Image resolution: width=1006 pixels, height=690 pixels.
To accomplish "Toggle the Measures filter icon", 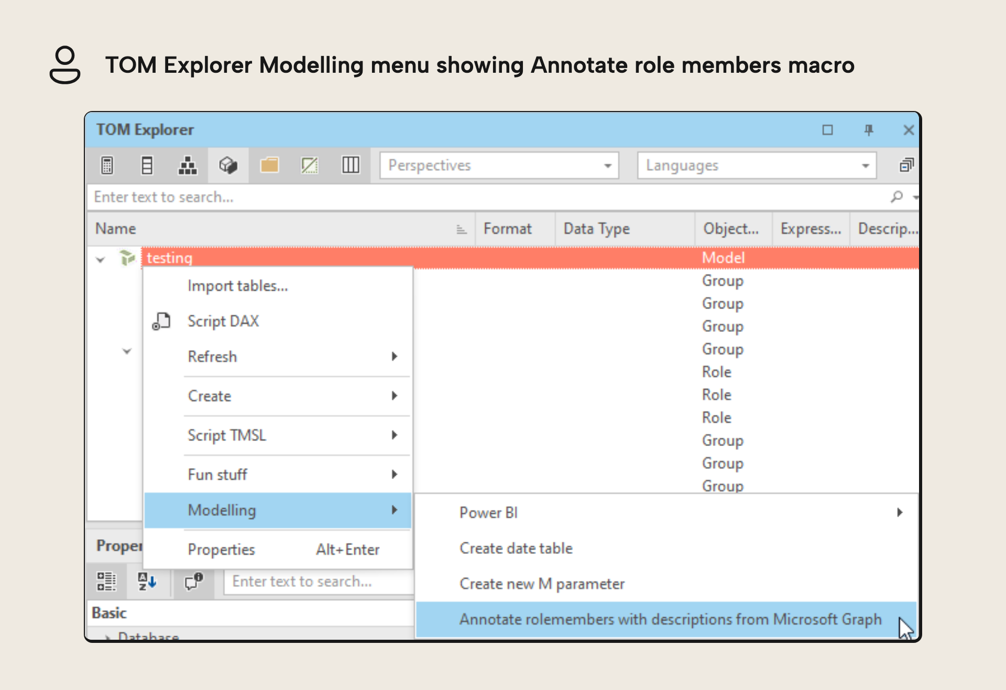I will 107,165.
